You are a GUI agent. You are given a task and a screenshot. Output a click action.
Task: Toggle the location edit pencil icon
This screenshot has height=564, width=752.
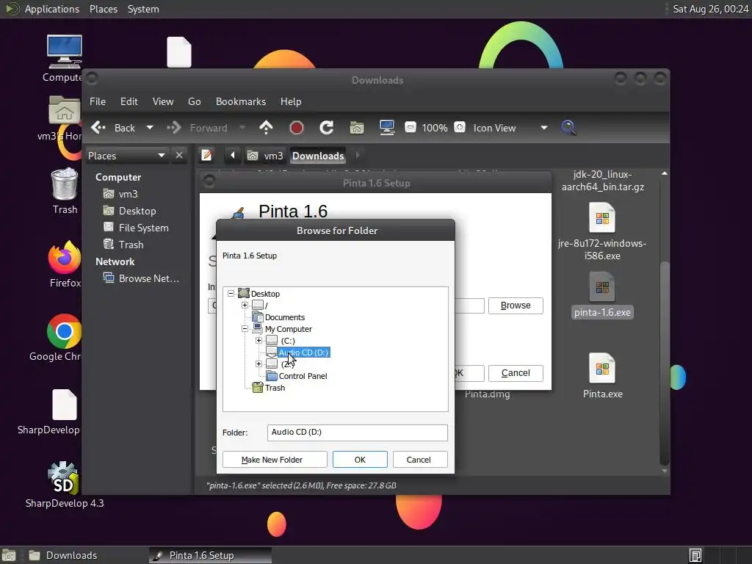point(206,156)
